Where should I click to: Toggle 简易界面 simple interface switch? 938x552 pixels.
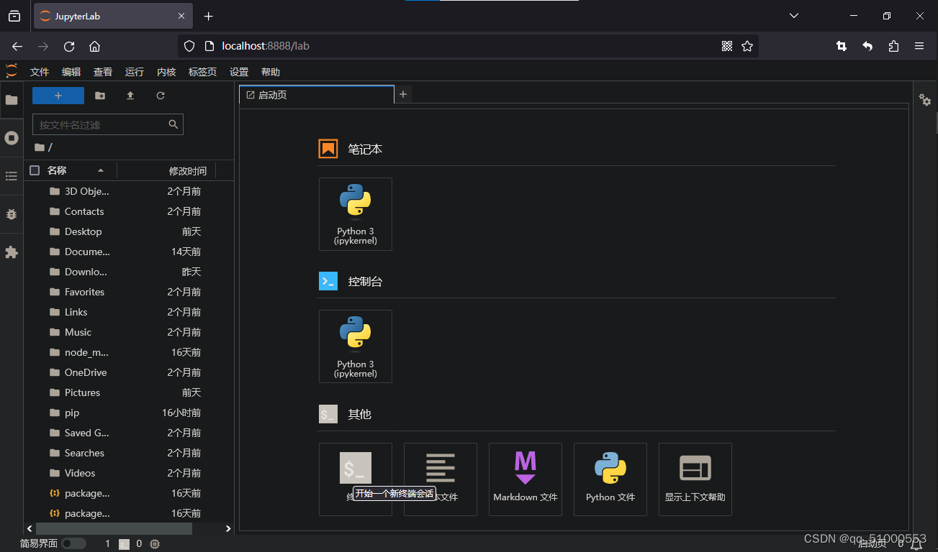[x=73, y=544]
